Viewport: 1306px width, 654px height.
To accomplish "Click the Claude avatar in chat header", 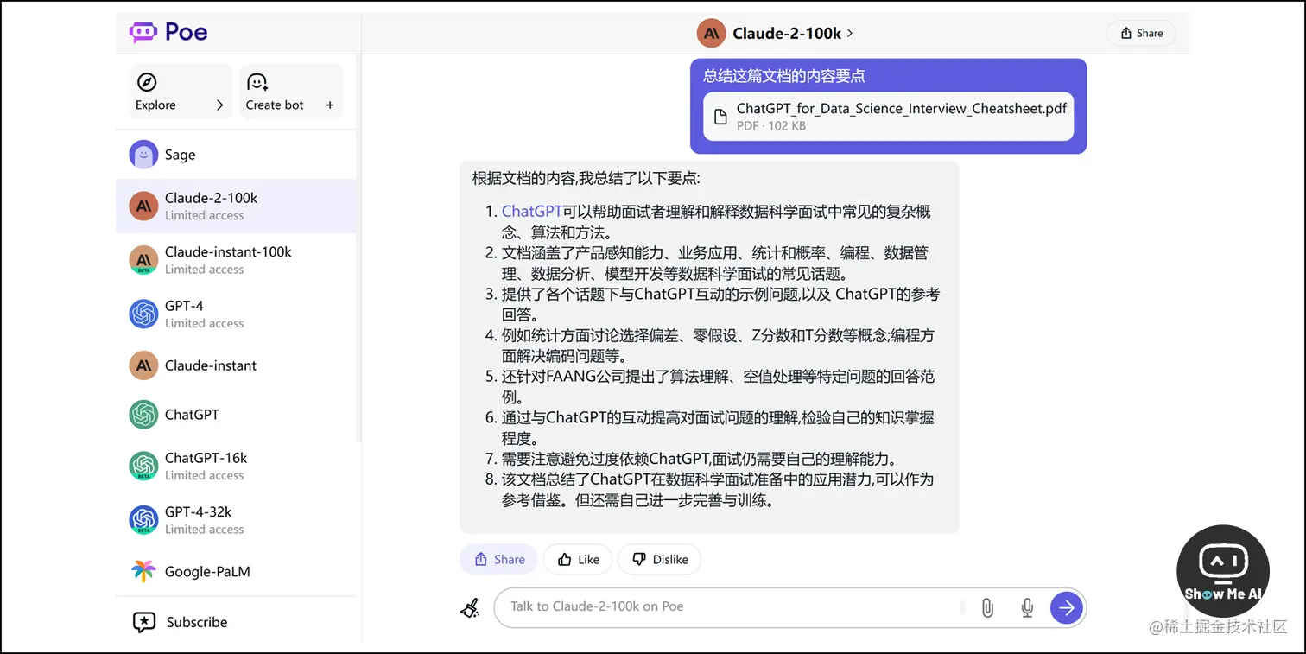I will (x=711, y=33).
